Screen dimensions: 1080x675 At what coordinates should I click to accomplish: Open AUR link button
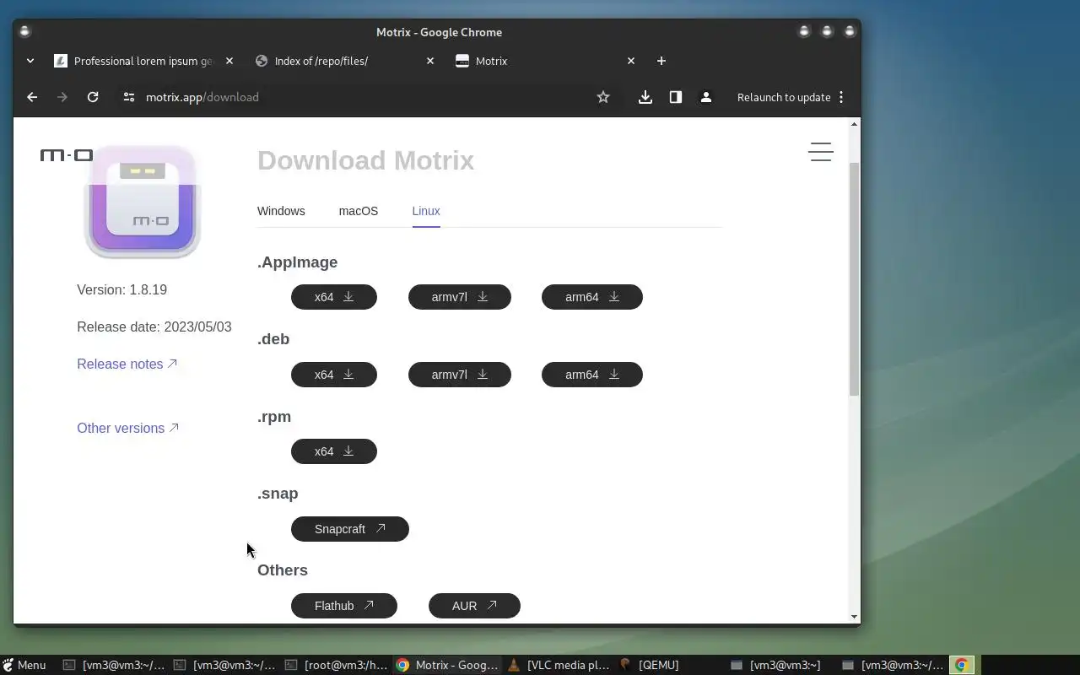click(474, 606)
